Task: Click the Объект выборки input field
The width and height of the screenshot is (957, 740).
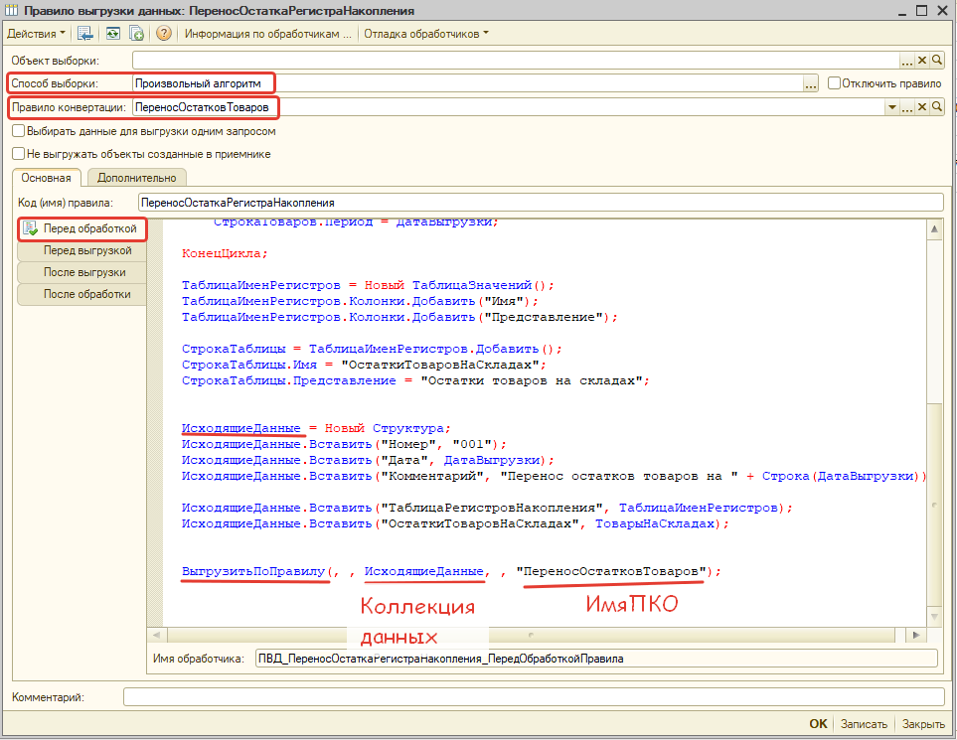Action: pos(516,61)
